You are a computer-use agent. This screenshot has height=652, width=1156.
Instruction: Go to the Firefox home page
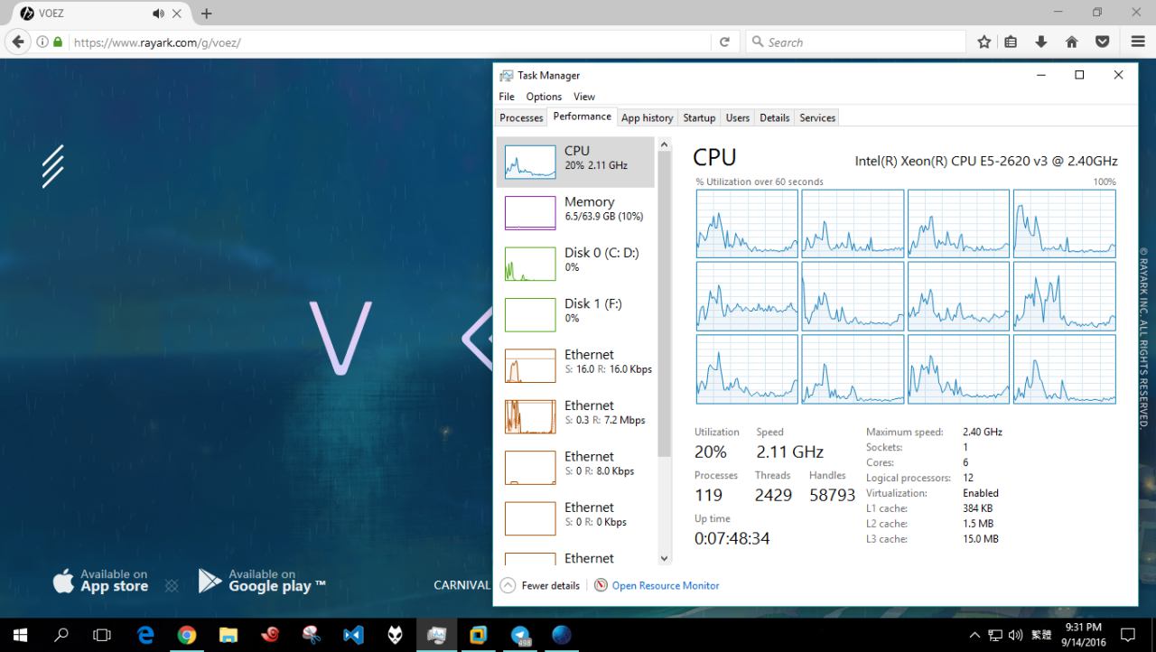click(1072, 42)
